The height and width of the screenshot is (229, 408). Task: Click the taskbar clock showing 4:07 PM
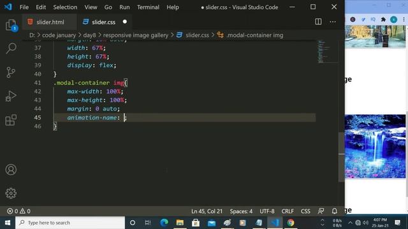(x=380, y=223)
